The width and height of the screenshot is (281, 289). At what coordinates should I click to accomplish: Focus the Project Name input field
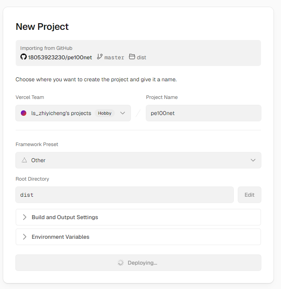(203, 113)
